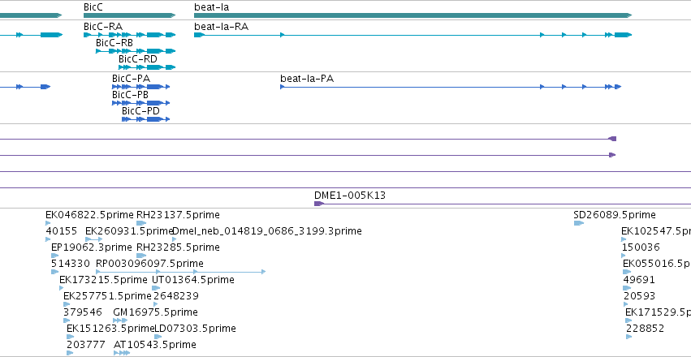691x357 pixels.
Task: Select the BicC-PA protein feature
Action: [x=141, y=87]
